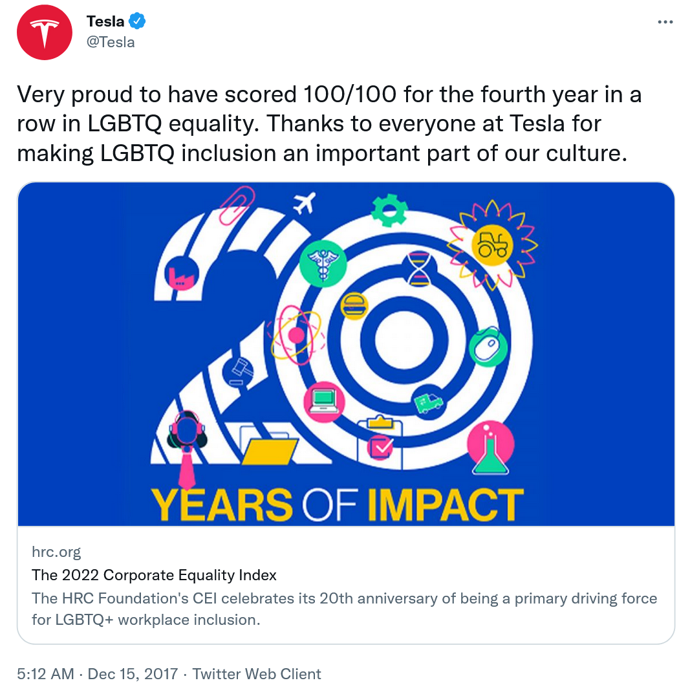This screenshot has height=696, width=690.
Task: Click the 5:12 AM Dec 15, 2017 timestamp
Action: click(x=97, y=673)
